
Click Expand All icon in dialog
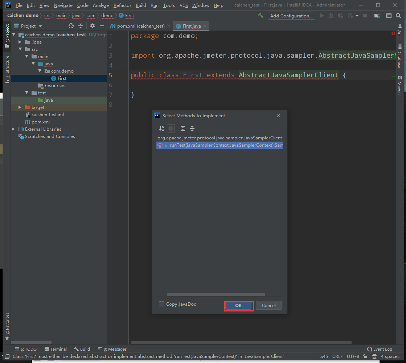point(183,128)
